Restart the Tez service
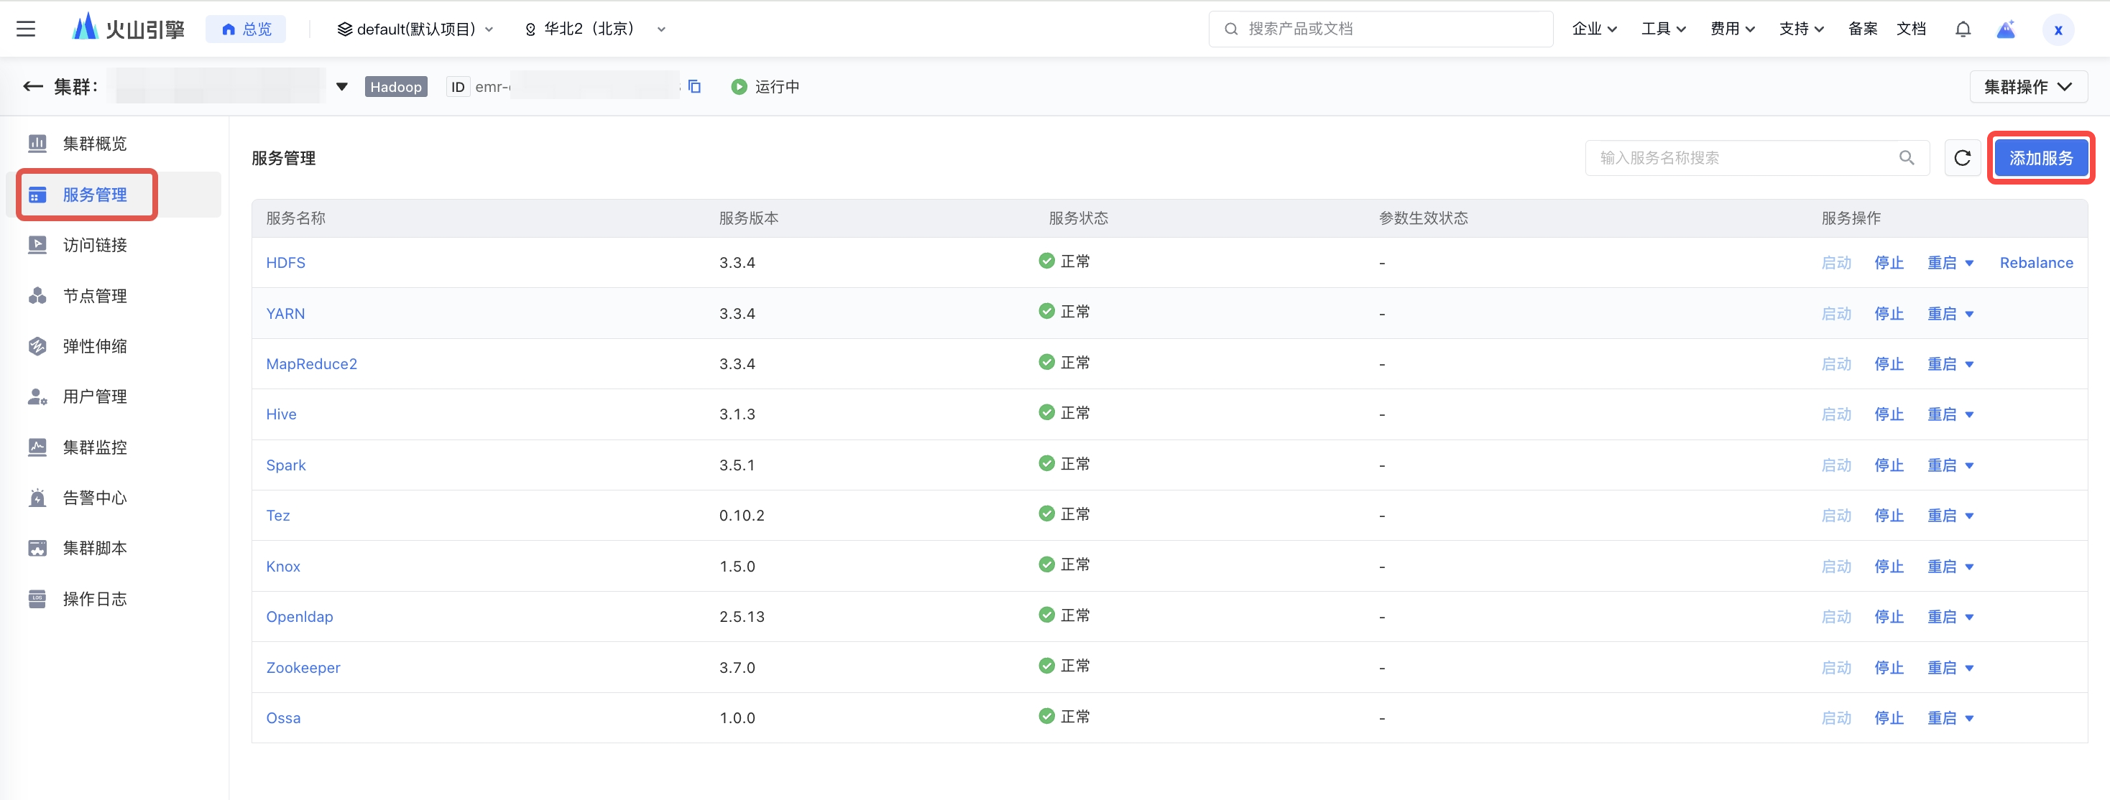Image resolution: width=2110 pixels, height=800 pixels. tap(1941, 516)
